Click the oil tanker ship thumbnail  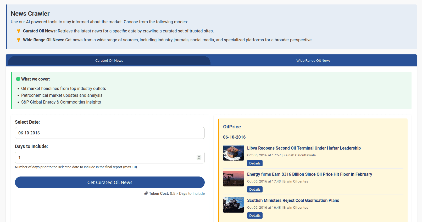click(x=233, y=153)
